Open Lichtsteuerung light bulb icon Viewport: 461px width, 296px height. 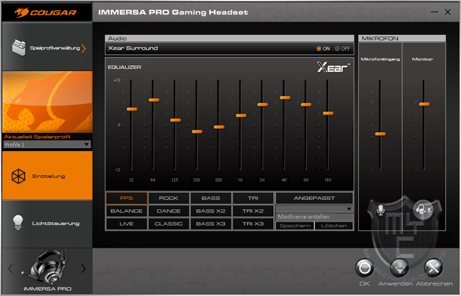coord(18,222)
